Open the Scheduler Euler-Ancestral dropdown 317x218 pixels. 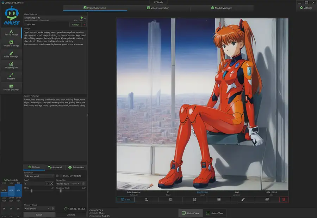click(x=39, y=176)
